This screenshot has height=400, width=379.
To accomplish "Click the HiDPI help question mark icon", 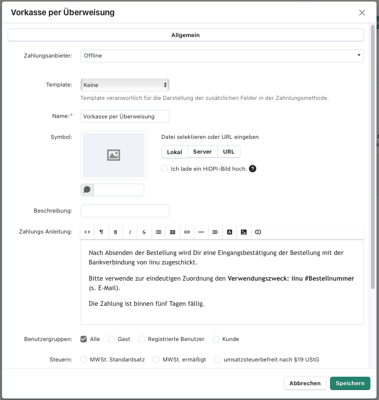I will [x=253, y=169].
